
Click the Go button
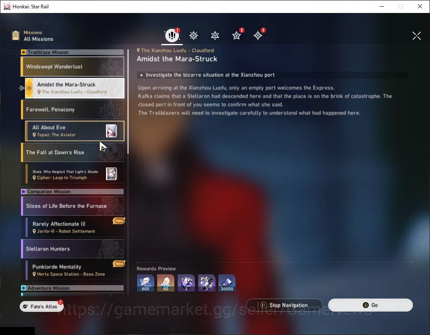pos(370,305)
